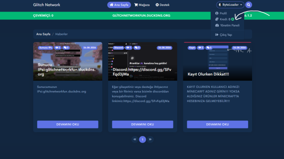Click the Haberler breadcrumb text
The height and width of the screenshot is (159, 284).
(x=61, y=34)
